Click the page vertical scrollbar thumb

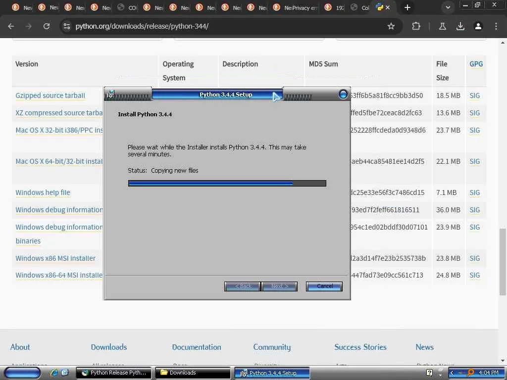[x=503, y=262]
